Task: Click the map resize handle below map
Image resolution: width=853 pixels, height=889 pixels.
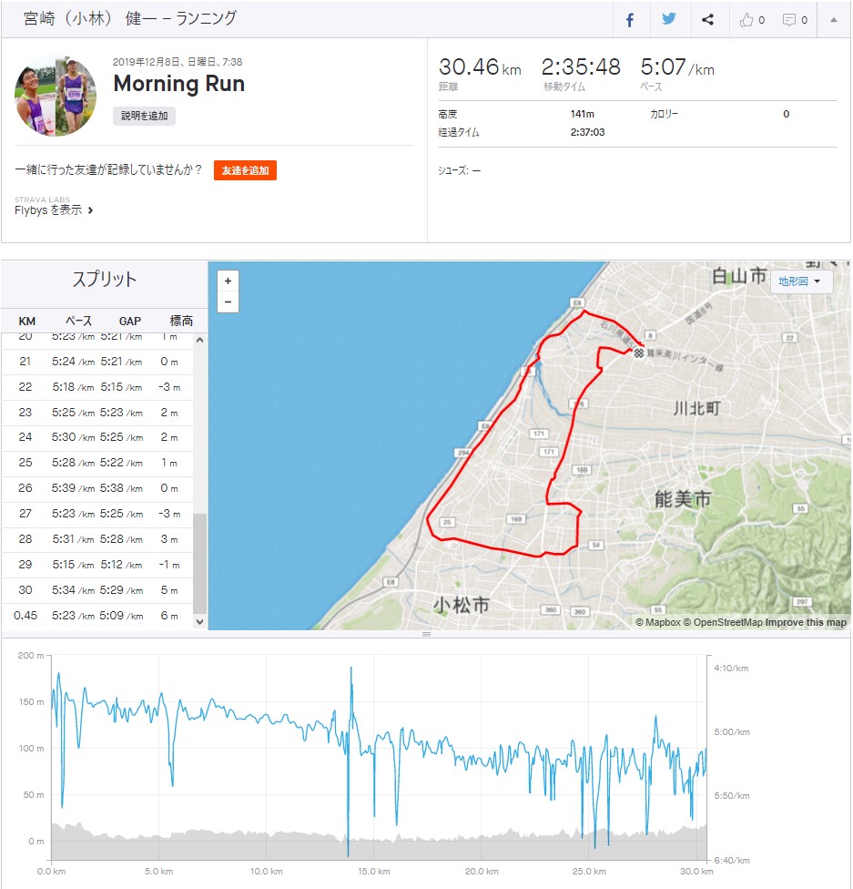Action: pyautogui.click(x=426, y=634)
